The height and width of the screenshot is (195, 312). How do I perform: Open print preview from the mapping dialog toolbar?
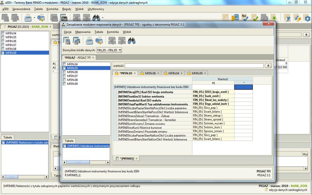click(x=99, y=41)
